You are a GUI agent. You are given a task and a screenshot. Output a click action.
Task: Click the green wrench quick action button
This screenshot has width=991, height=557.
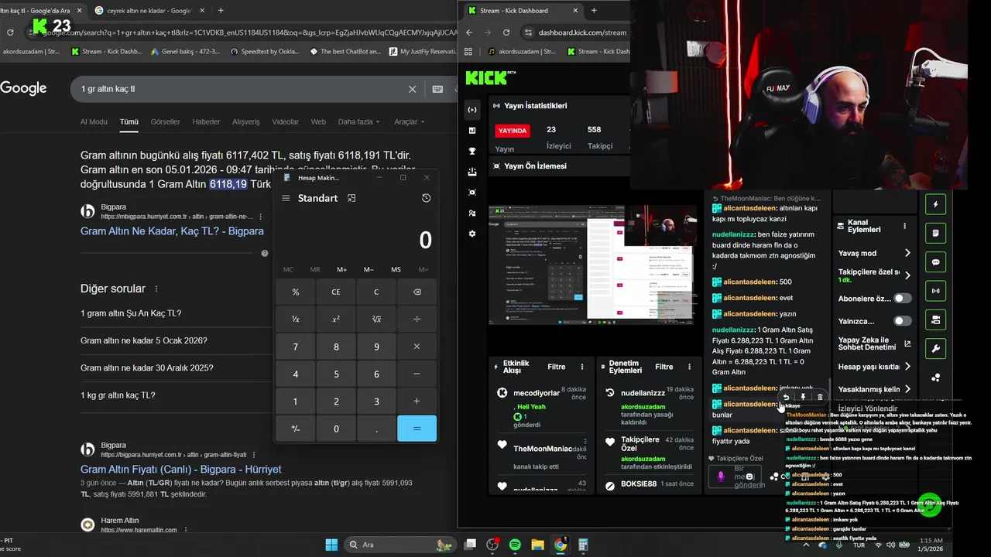pos(935,349)
